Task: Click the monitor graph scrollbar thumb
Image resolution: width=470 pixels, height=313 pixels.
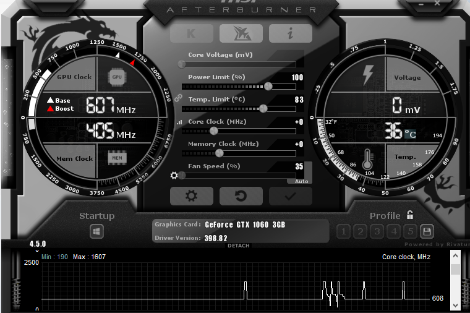Action: pyautogui.click(x=455, y=269)
